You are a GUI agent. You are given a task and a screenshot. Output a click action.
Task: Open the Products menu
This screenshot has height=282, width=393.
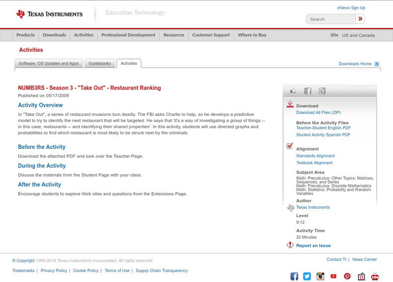click(x=26, y=35)
